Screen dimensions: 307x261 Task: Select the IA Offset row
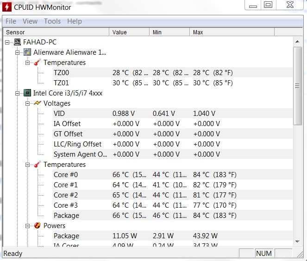coord(173,123)
